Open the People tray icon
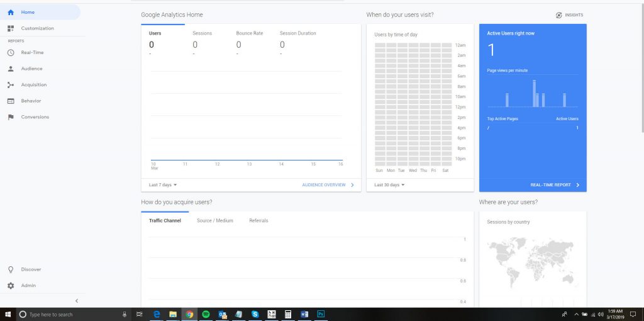 click(565, 315)
